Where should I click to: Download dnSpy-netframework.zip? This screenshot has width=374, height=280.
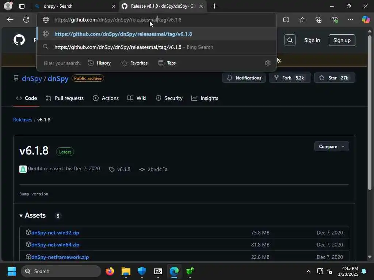[x=60, y=257]
